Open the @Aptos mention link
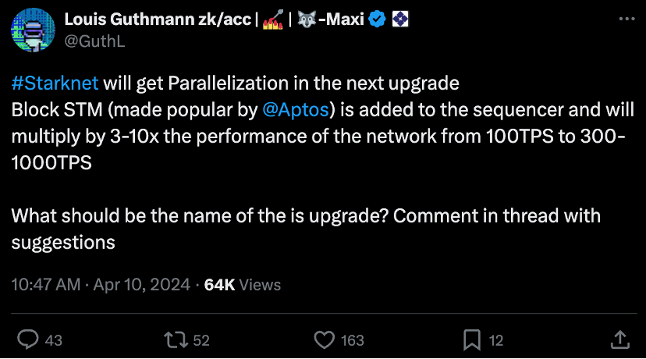This screenshot has width=646, height=359. pyautogui.click(x=289, y=109)
